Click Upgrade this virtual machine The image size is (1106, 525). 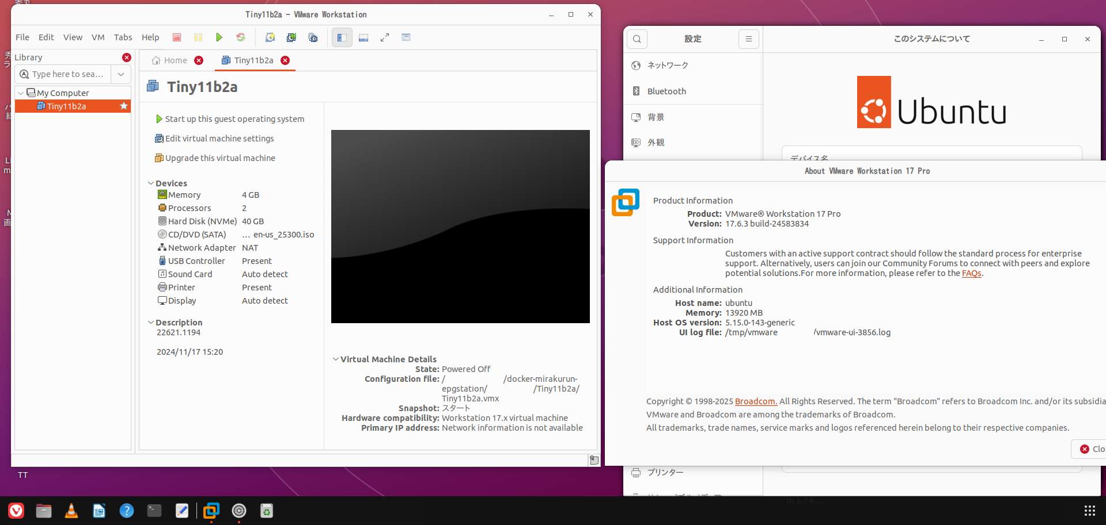215,158
